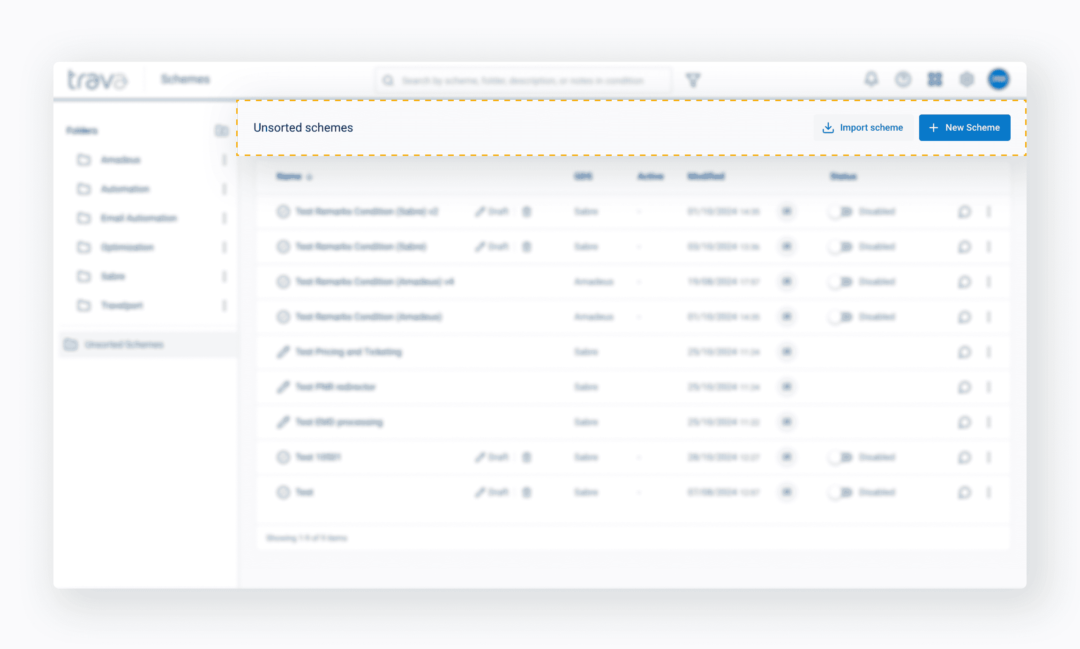Click Import scheme button

coord(862,127)
